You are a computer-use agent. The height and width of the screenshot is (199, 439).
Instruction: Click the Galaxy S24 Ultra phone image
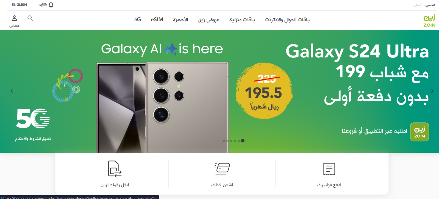coord(162,107)
